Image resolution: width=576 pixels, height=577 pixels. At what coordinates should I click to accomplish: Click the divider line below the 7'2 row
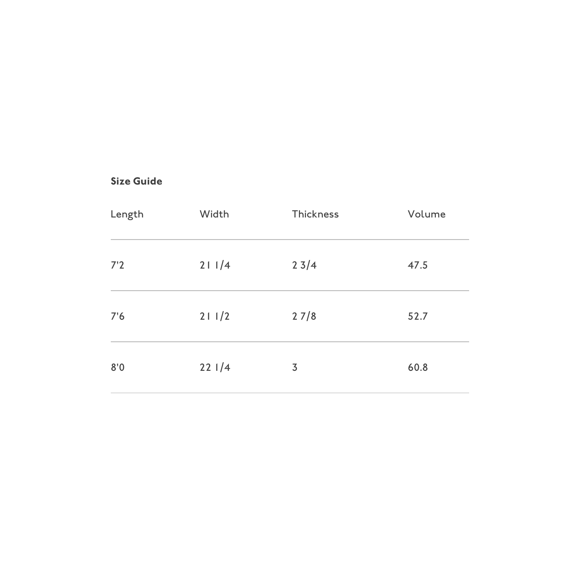pyautogui.click(x=290, y=291)
